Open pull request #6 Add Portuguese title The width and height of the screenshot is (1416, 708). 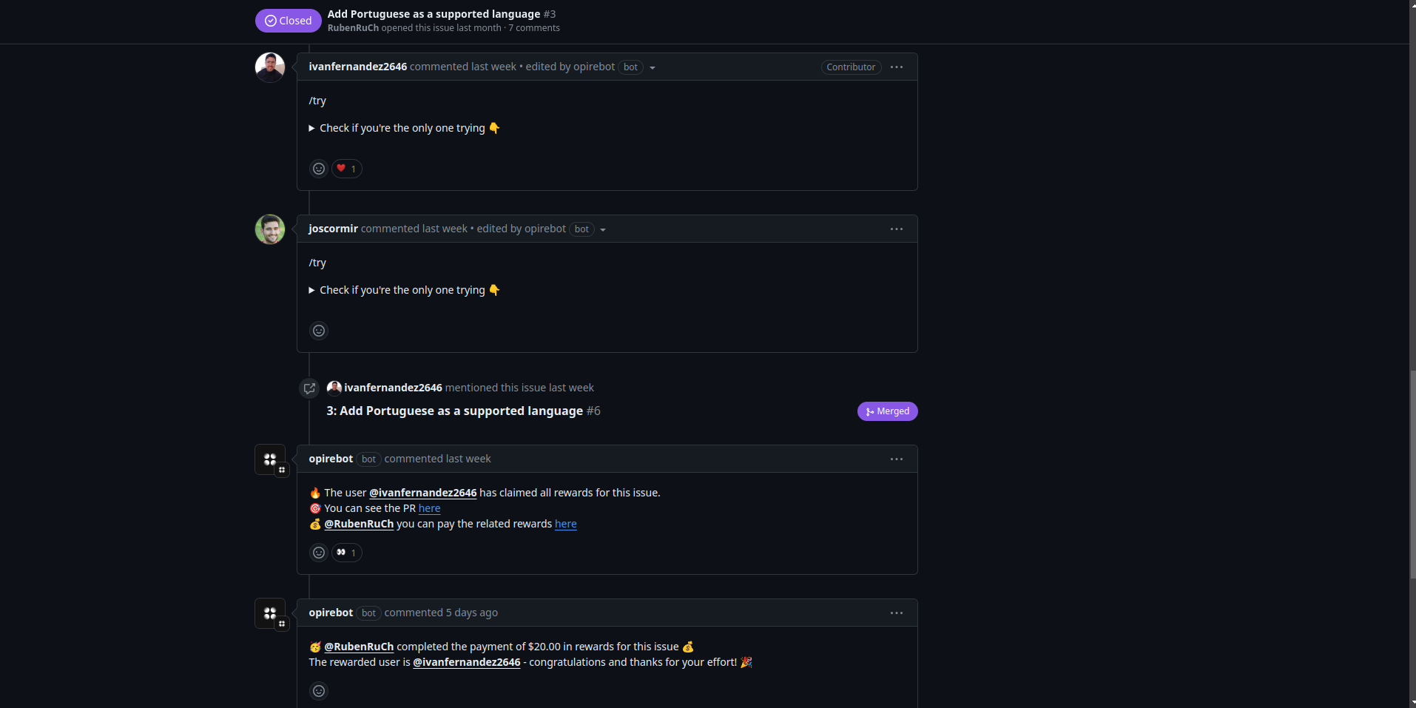tap(463, 411)
